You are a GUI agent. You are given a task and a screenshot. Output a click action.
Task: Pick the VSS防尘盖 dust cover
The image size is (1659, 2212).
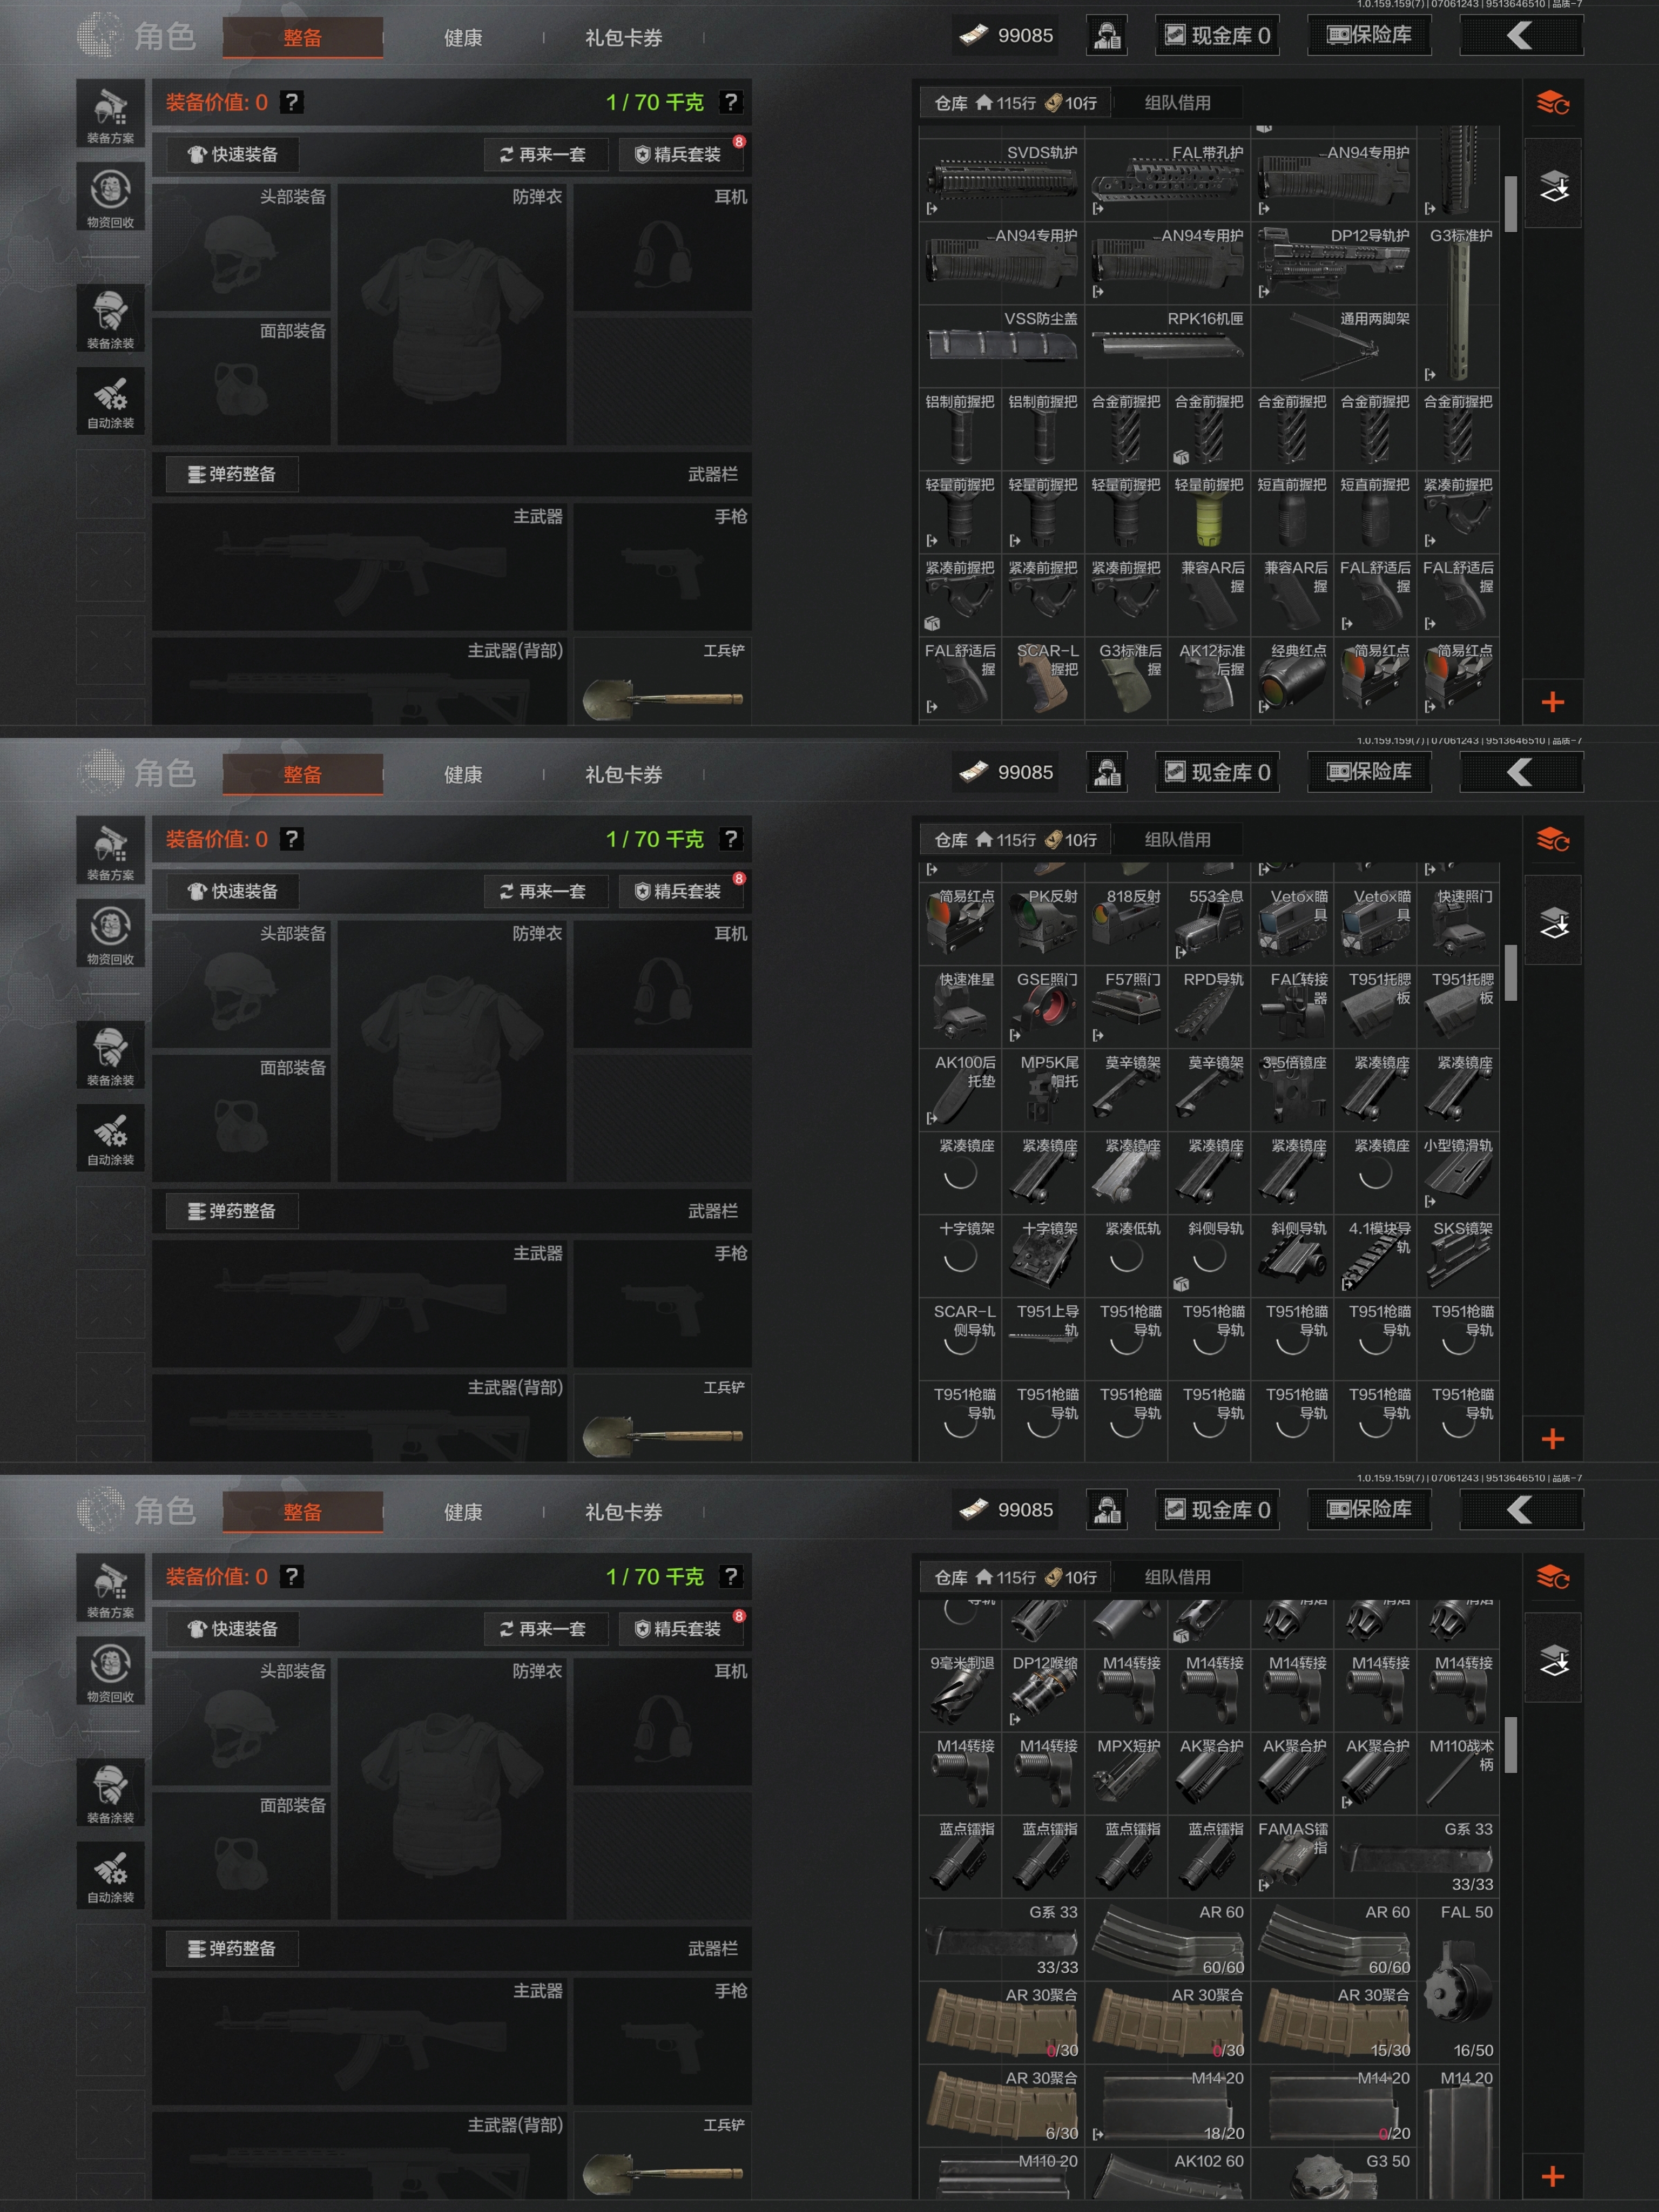click(1001, 346)
